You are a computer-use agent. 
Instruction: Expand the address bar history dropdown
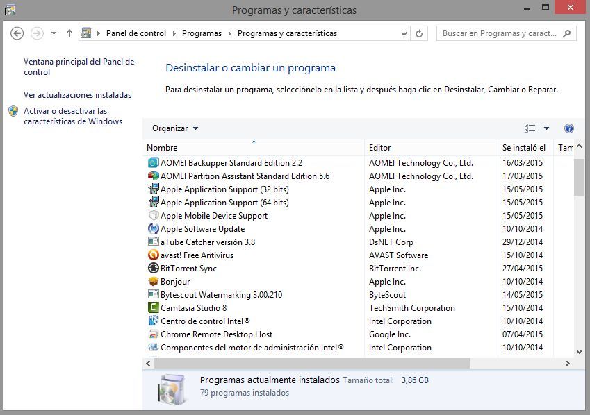[x=404, y=33]
